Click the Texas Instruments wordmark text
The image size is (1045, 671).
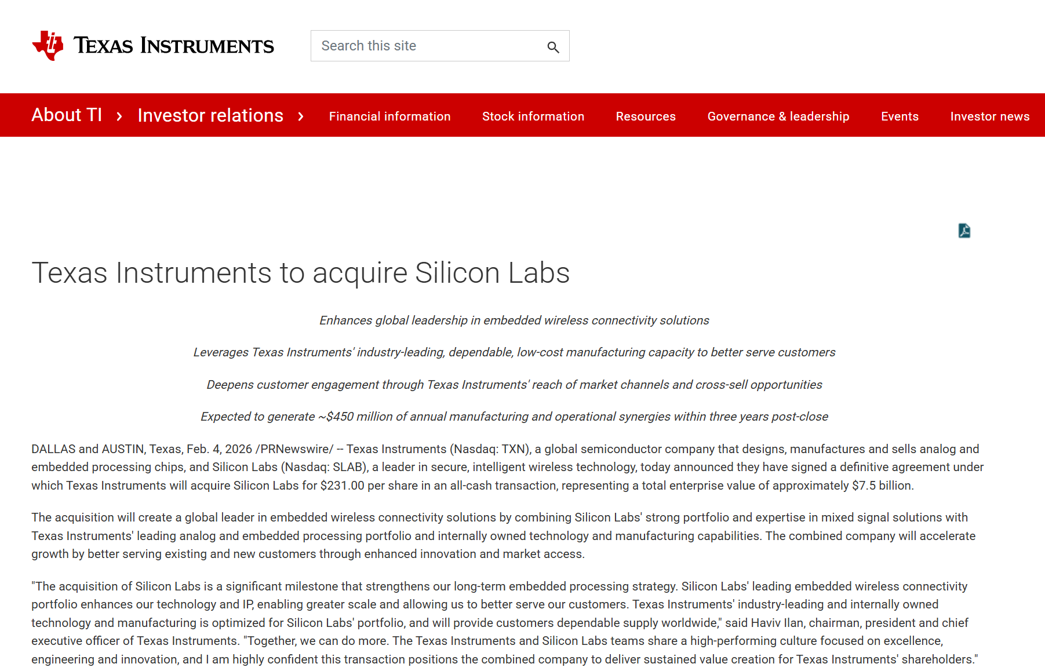click(173, 46)
